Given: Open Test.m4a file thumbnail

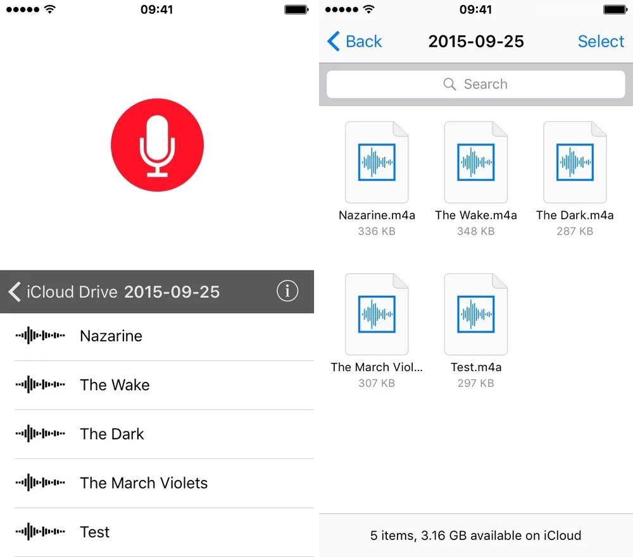Looking at the screenshot, I should (x=476, y=314).
